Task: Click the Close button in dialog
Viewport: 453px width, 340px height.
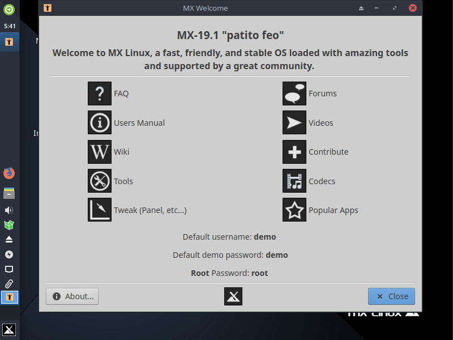Action: click(x=391, y=296)
